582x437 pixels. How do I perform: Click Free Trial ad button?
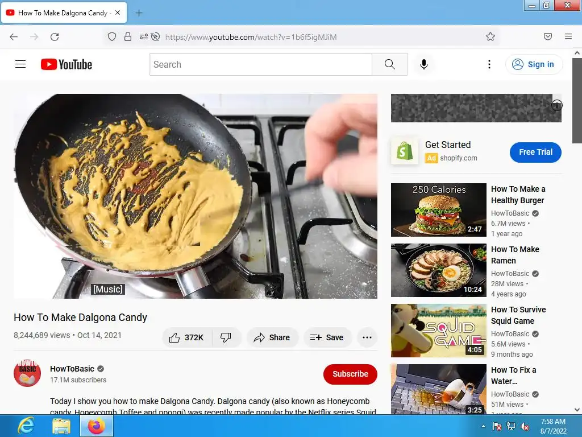[535, 152]
